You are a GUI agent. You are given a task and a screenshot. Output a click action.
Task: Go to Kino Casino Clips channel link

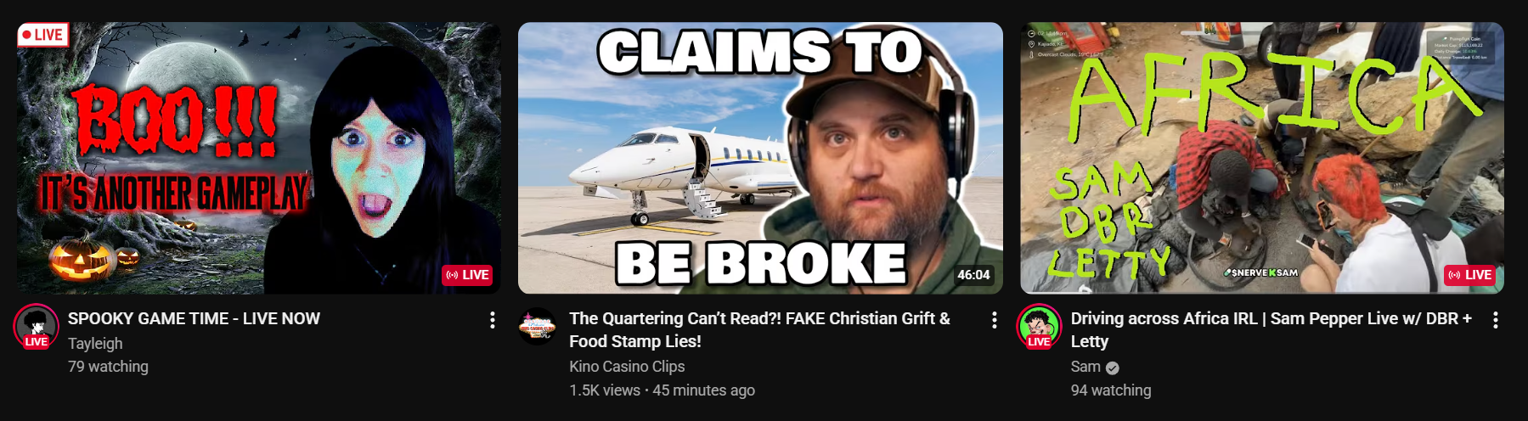627,367
